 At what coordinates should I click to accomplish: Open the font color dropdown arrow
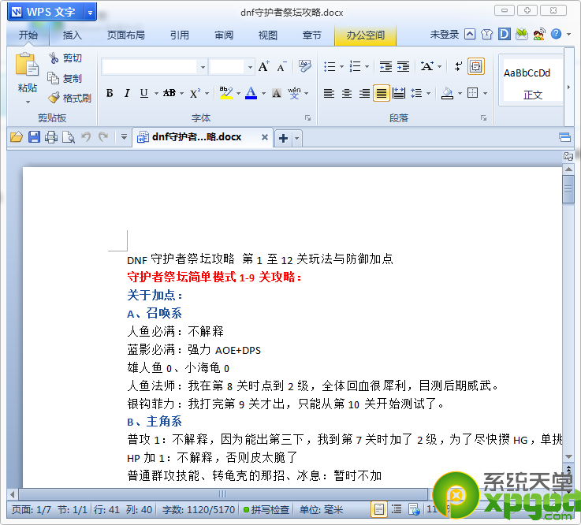point(264,93)
